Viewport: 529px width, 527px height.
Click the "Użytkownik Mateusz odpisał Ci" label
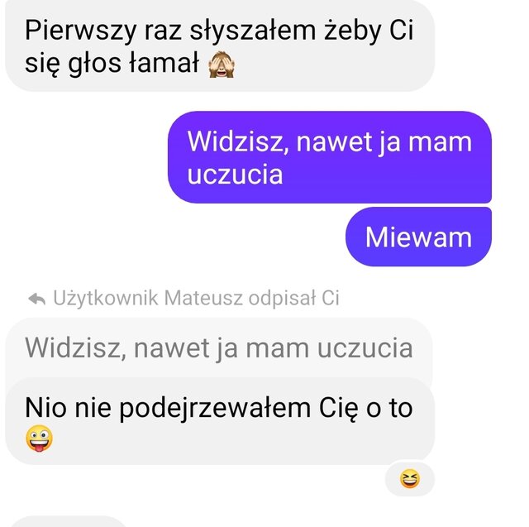tap(196, 298)
